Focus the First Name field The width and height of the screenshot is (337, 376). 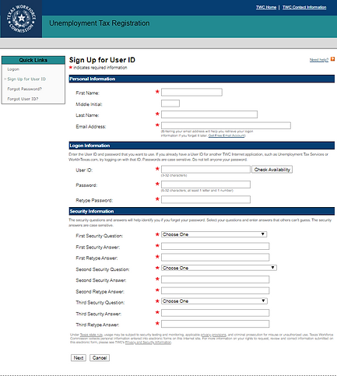click(x=191, y=92)
